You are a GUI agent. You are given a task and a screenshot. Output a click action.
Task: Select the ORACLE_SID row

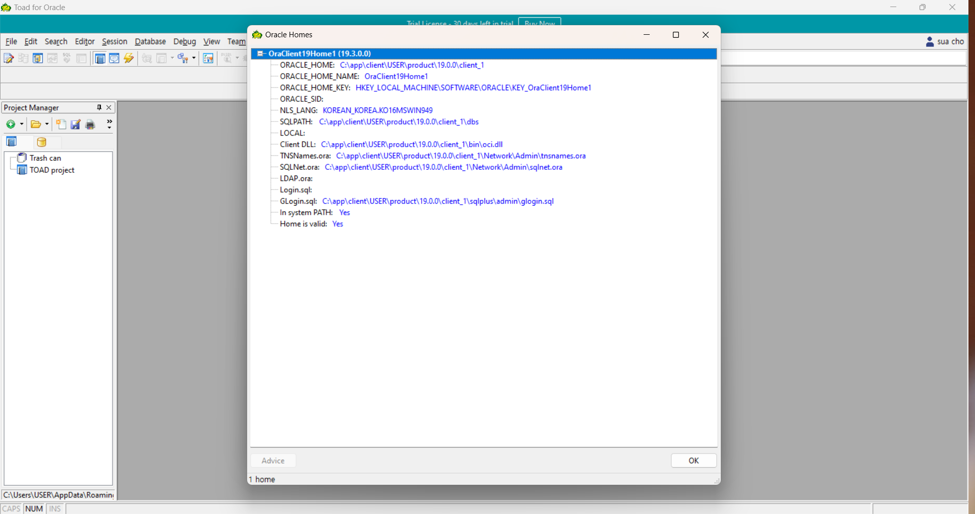point(302,99)
